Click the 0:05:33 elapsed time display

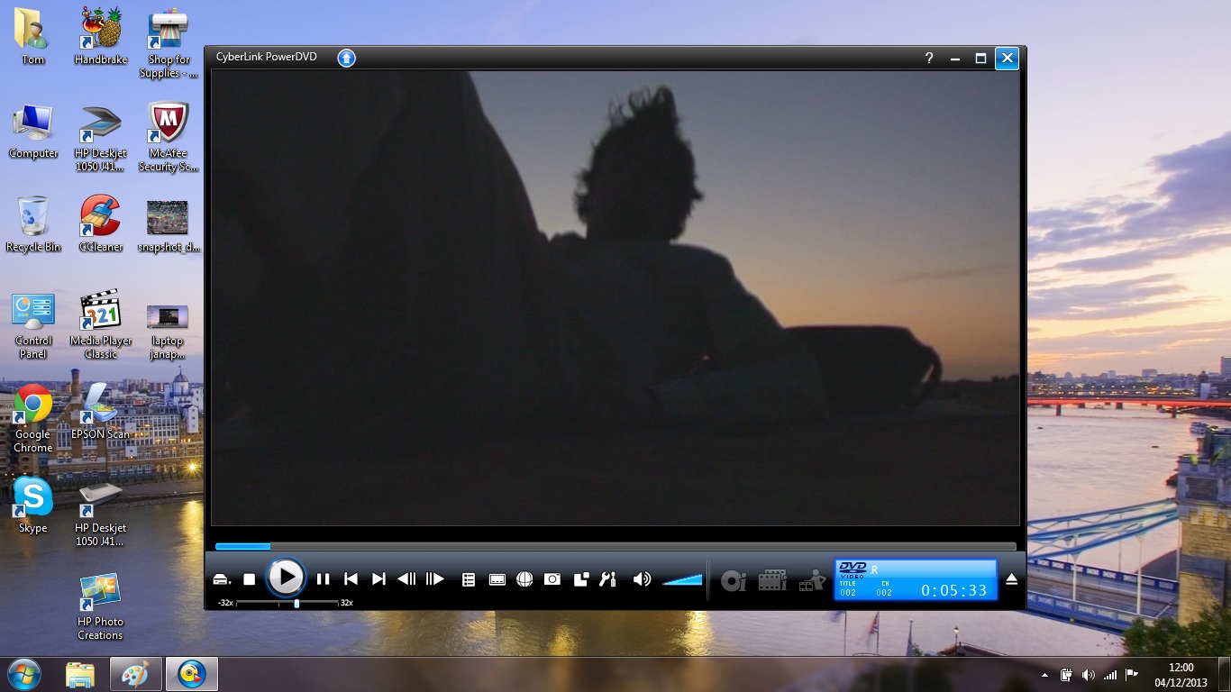[954, 590]
